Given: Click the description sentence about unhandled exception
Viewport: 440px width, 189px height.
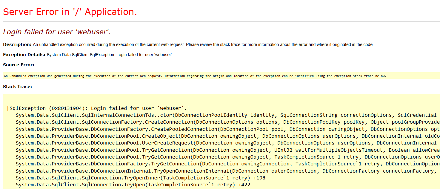Looking at the screenshot, I should [x=203, y=44].
